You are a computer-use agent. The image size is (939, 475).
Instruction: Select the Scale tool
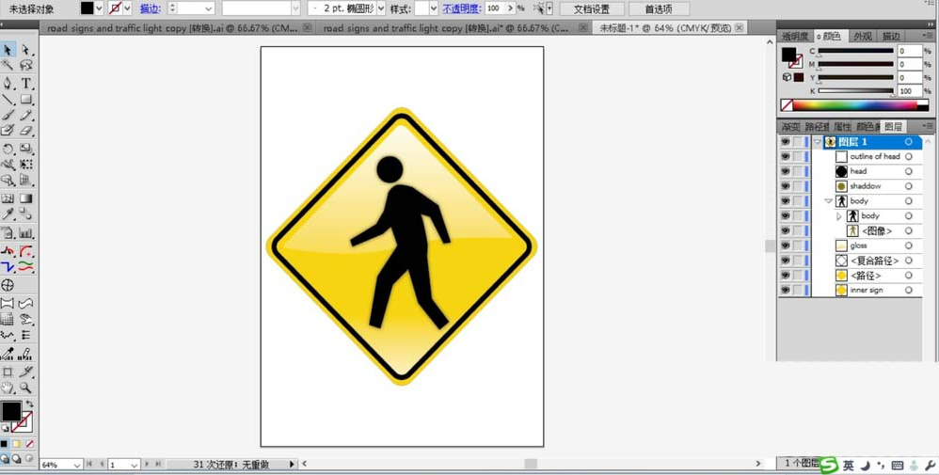point(25,150)
